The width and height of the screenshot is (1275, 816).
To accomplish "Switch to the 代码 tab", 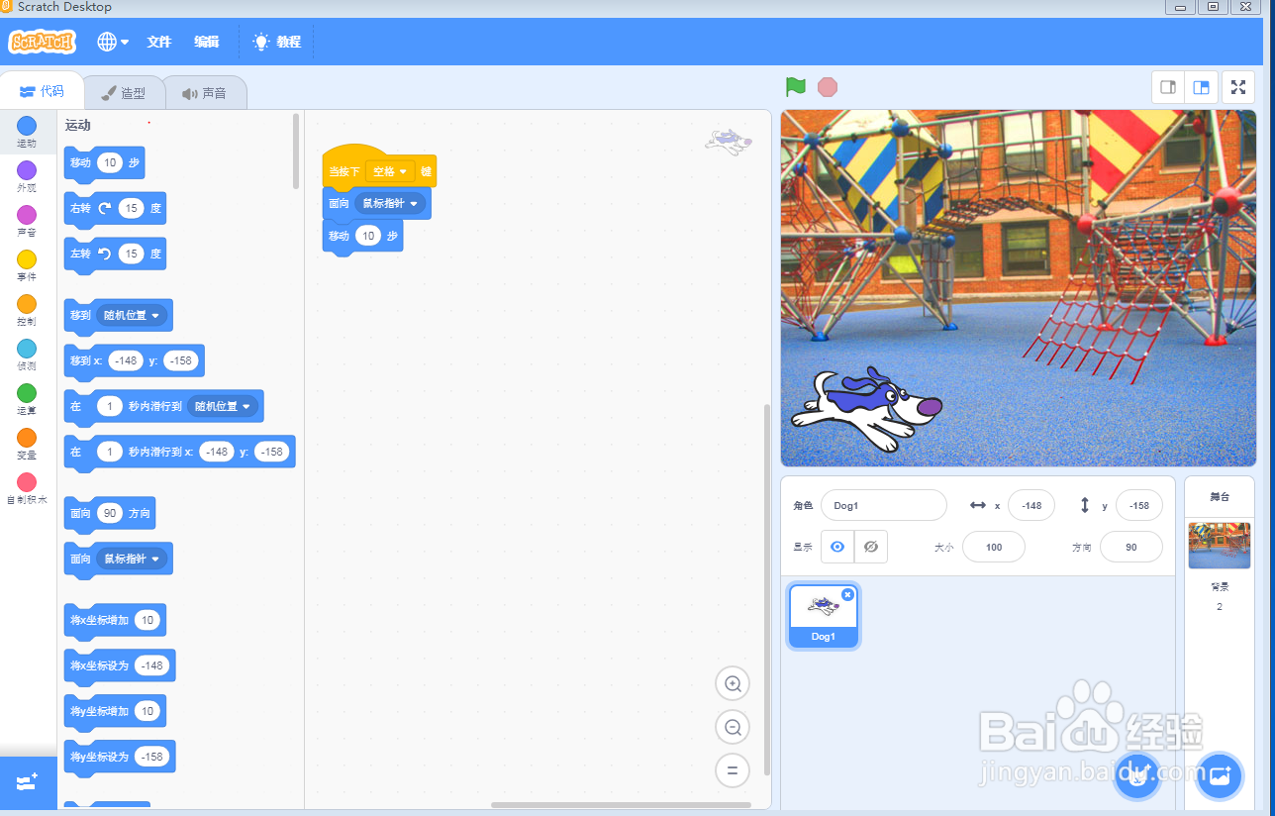I will [x=42, y=91].
